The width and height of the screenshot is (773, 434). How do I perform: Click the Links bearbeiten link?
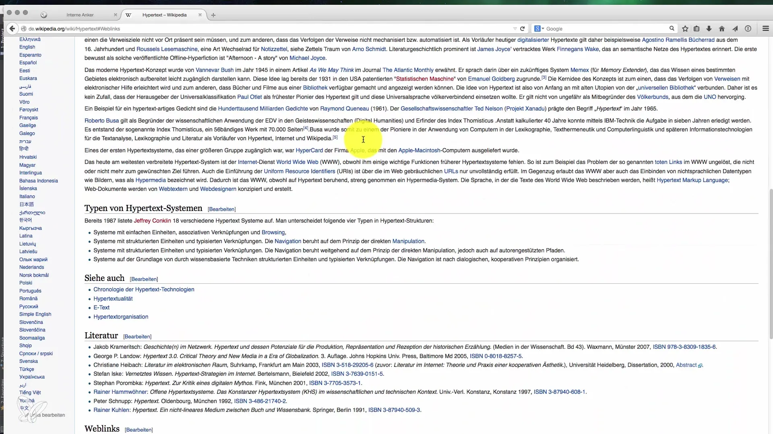pos(47,415)
